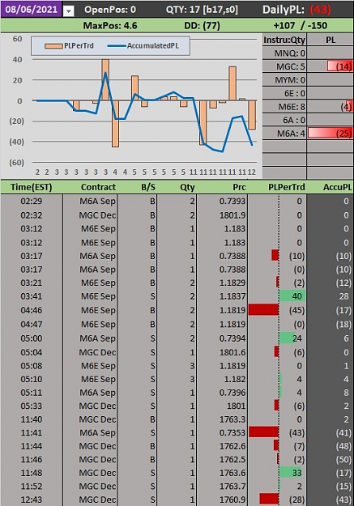This screenshot has width=354, height=506.
Task: Click the Time(EST) column header
Action: pos(32,187)
